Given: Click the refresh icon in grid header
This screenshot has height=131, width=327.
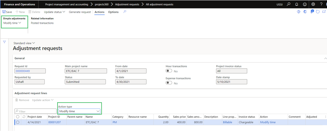Looking at the screenshot, I should click(24, 117).
